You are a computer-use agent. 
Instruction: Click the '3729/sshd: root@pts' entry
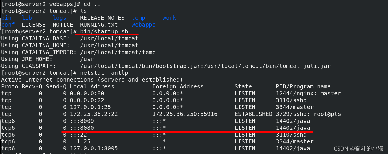308,114
